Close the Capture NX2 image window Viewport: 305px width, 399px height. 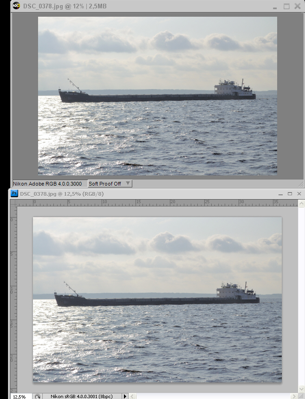(298, 6)
